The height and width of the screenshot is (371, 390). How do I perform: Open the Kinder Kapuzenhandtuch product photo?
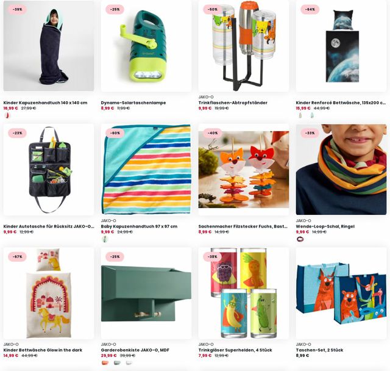click(49, 46)
